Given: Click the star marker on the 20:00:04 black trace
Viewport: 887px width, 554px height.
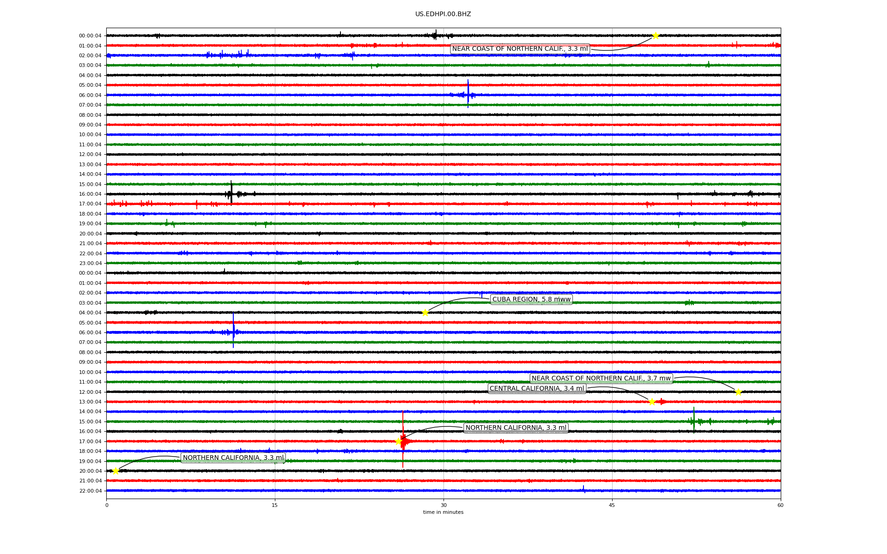Looking at the screenshot, I should (115, 471).
